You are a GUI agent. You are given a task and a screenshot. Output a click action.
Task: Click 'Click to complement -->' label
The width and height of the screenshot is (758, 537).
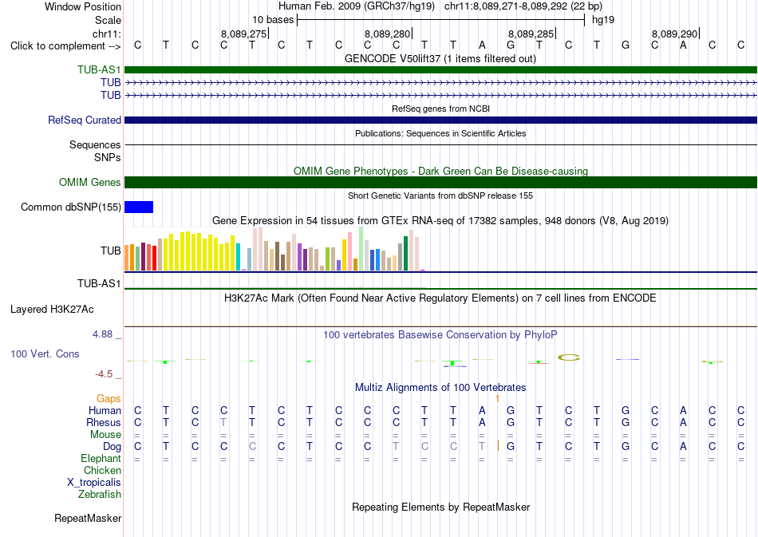point(65,46)
